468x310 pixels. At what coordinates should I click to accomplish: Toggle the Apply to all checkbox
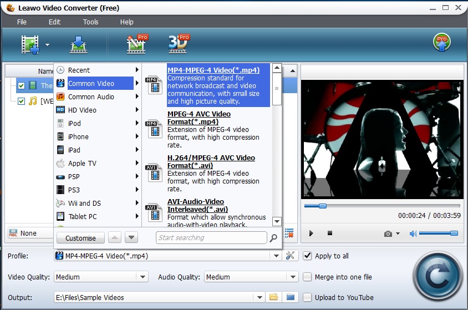click(x=307, y=256)
